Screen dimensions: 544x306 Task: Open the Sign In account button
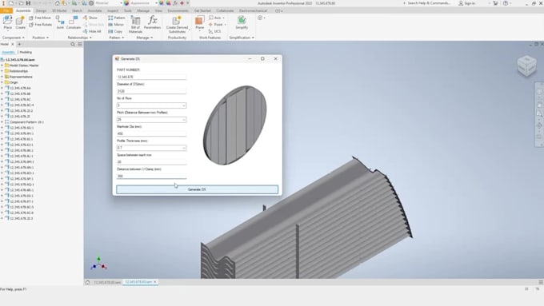[x=466, y=3]
